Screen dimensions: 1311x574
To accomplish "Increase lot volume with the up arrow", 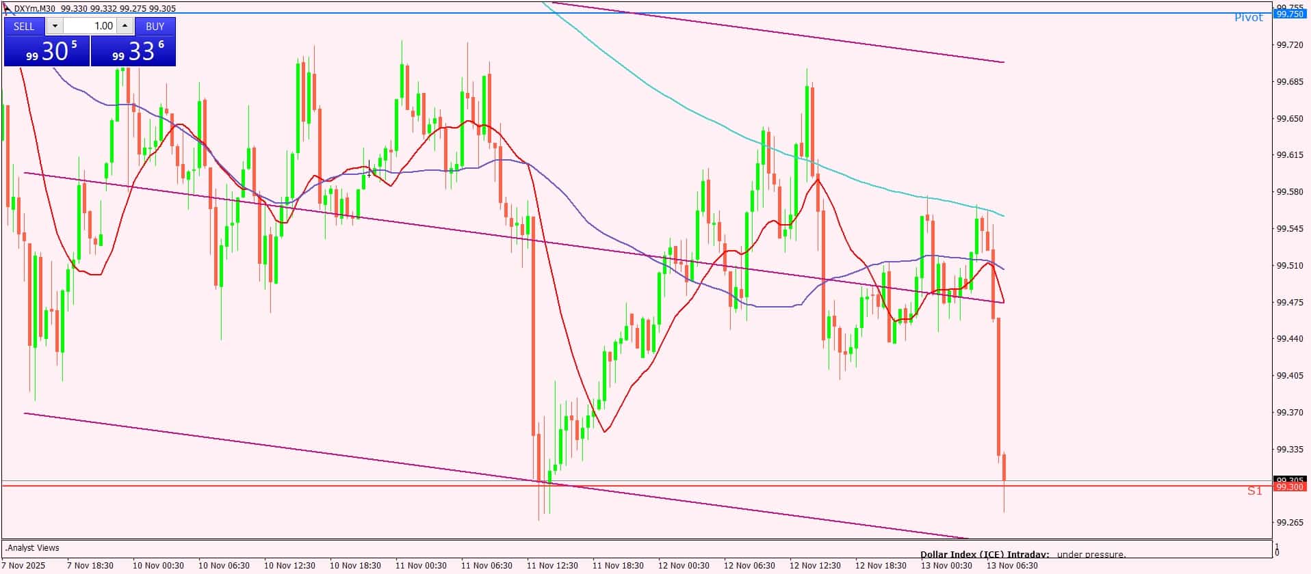I will pos(125,26).
